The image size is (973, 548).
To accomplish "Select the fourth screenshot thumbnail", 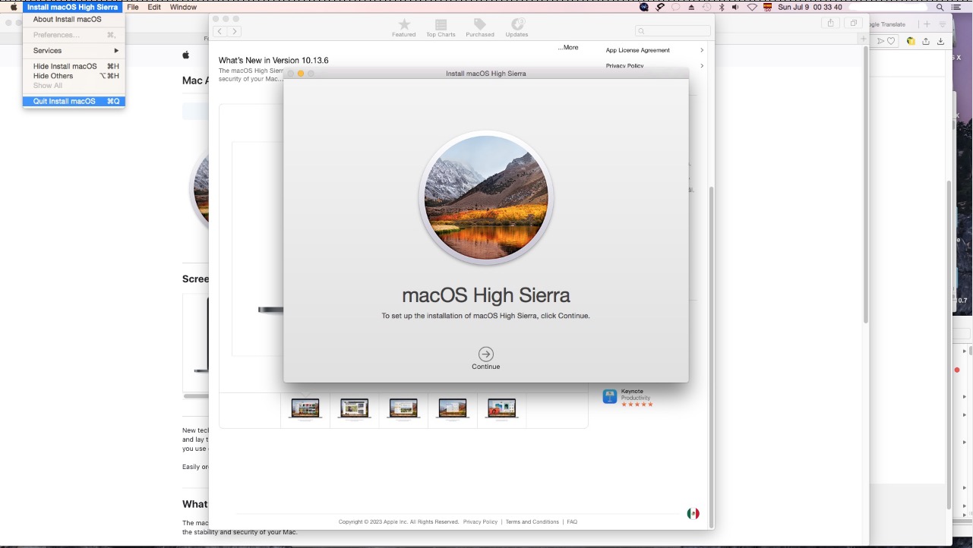I will pyautogui.click(x=453, y=408).
